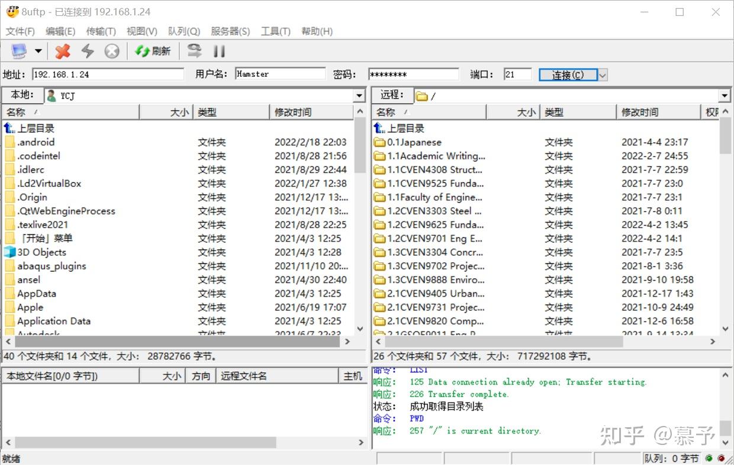Open the local path dropdown arrow

(359, 95)
